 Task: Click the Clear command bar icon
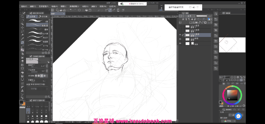click(x=79, y=10)
